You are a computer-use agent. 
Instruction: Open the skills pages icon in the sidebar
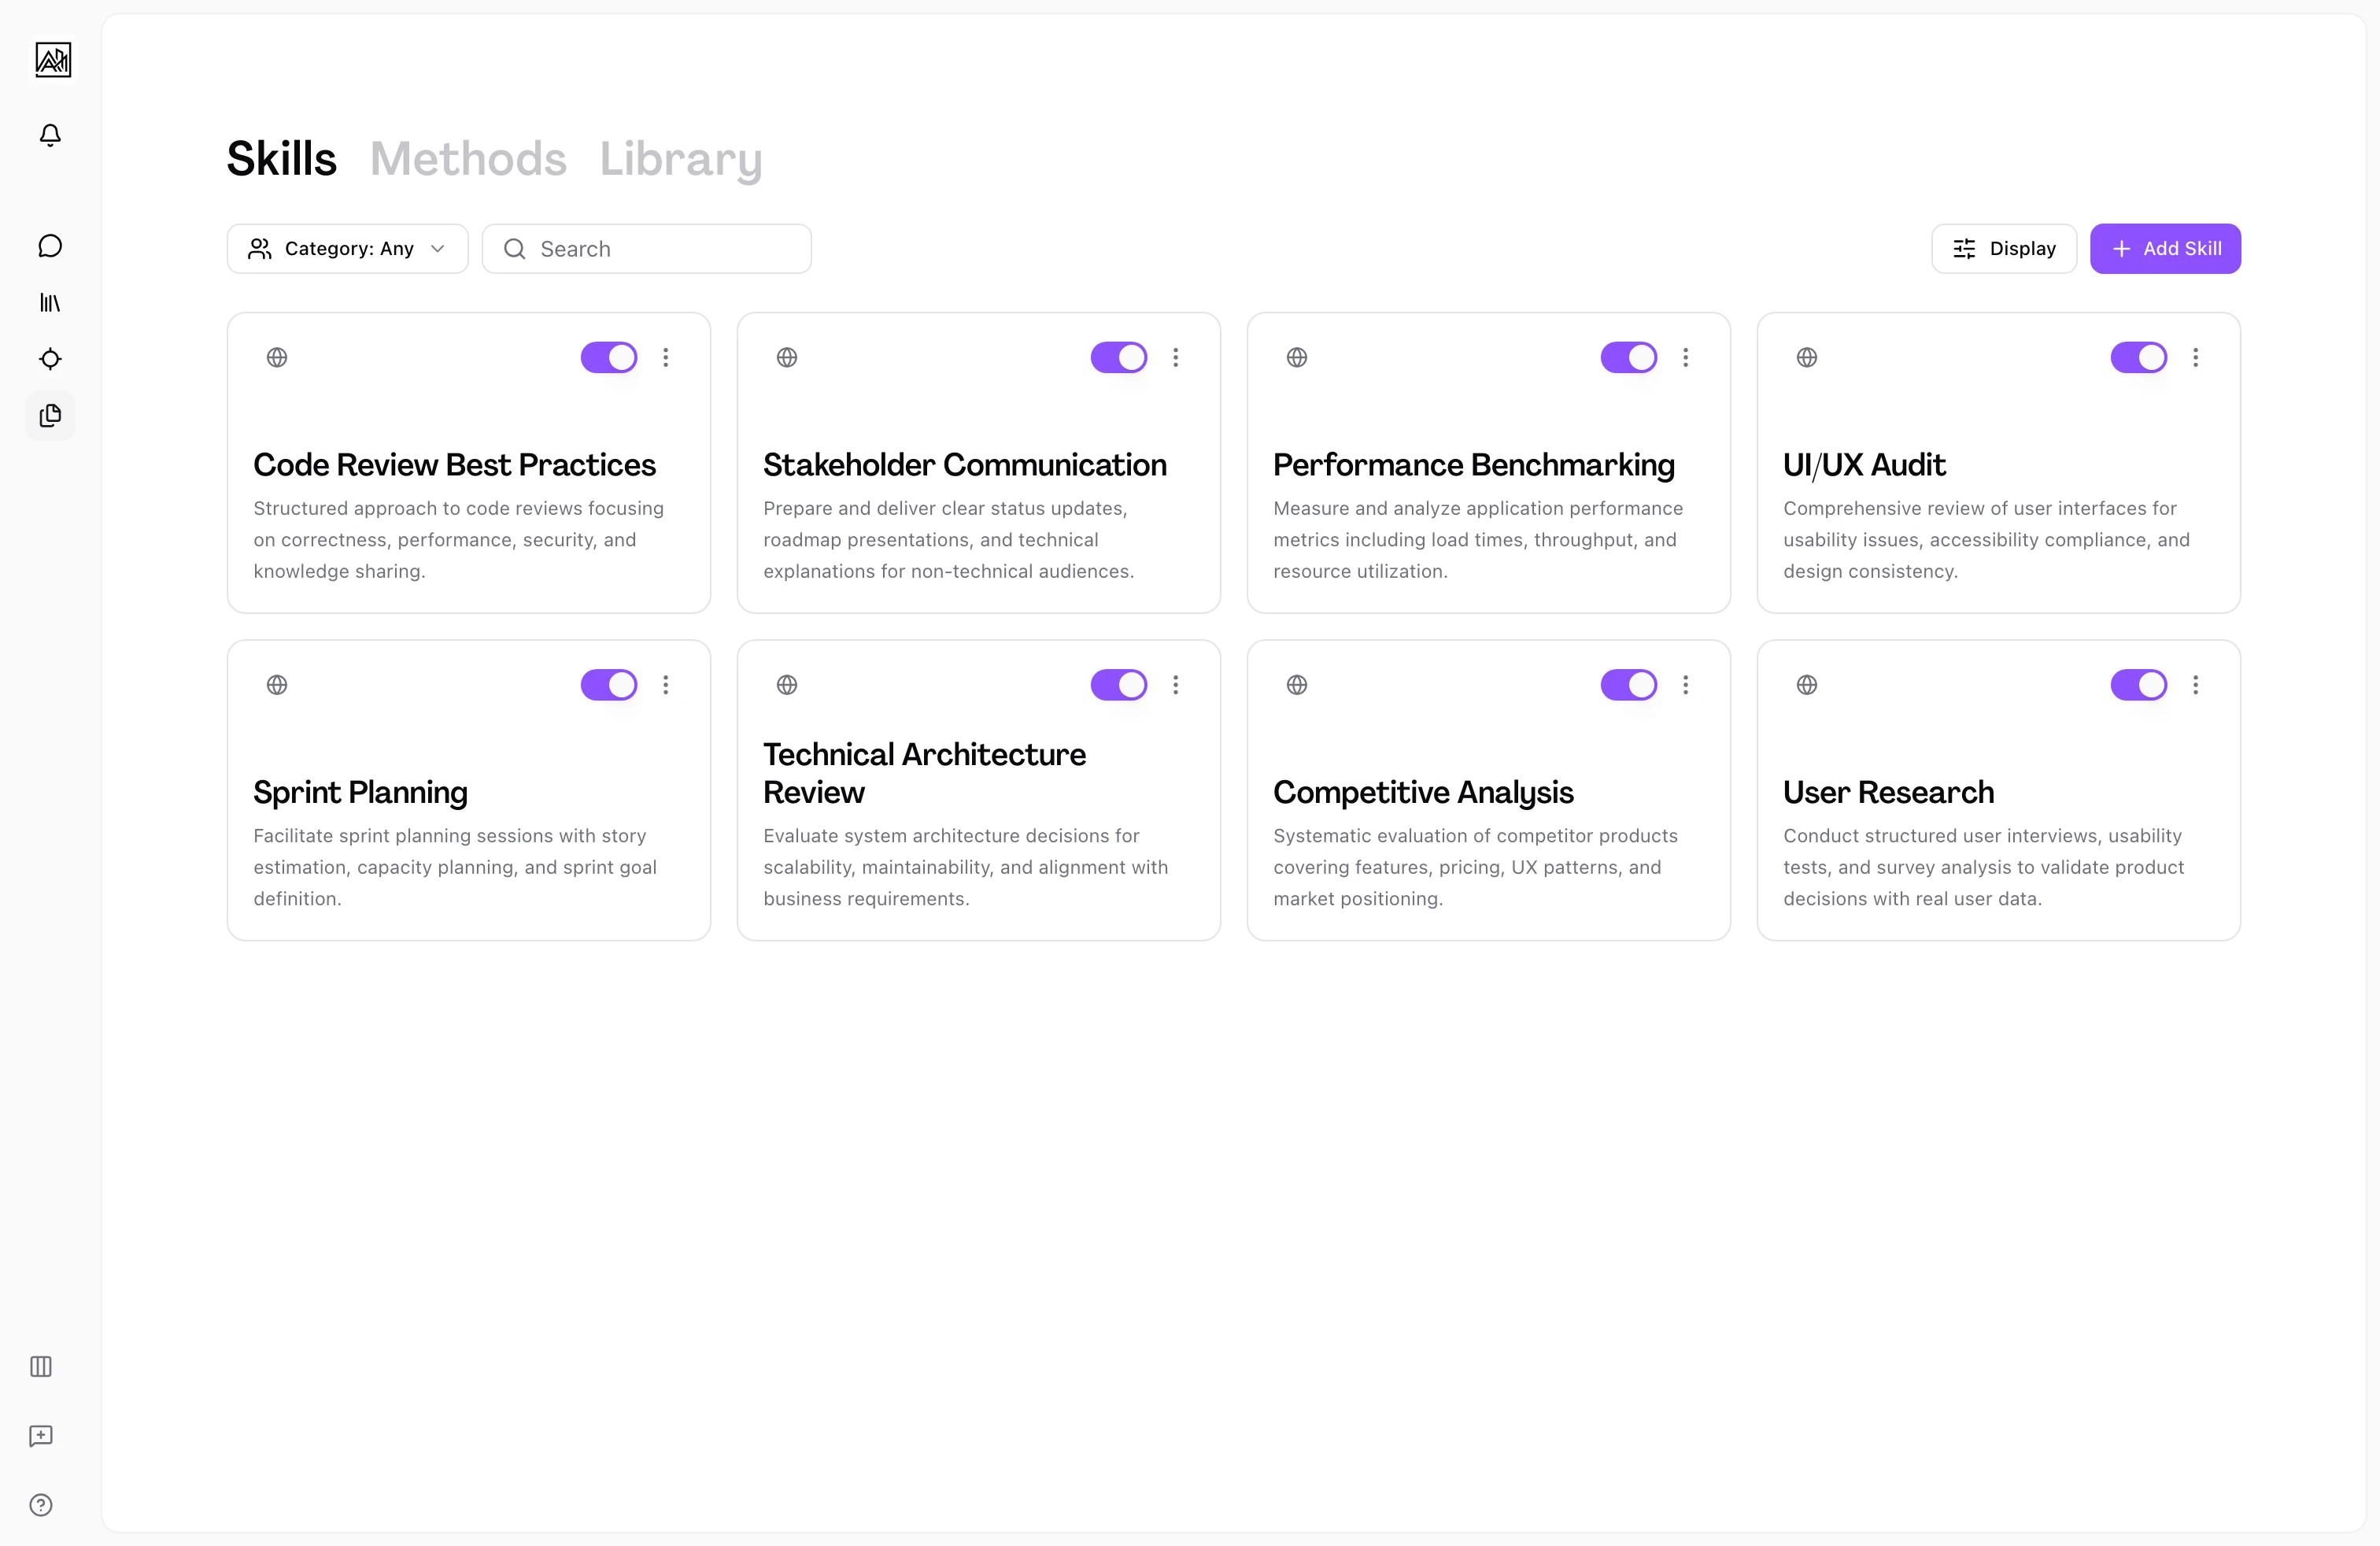[50, 416]
